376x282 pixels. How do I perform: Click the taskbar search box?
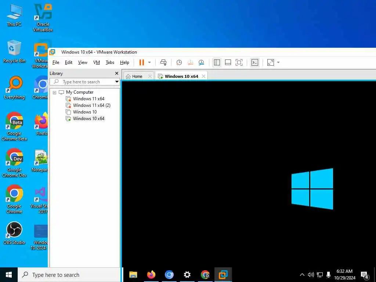(69, 275)
